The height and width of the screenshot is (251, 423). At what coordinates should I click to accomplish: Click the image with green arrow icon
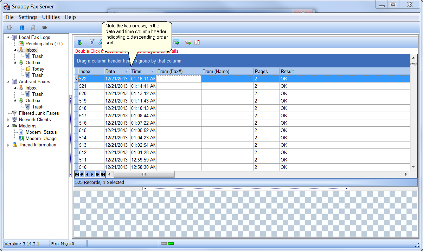188,42
